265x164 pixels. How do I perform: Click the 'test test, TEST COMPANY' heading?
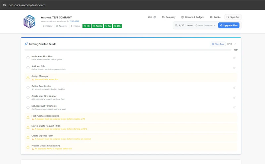(56, 18)
